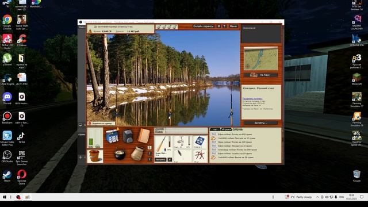Select the highlighted first rod slot button

(149, 148)
